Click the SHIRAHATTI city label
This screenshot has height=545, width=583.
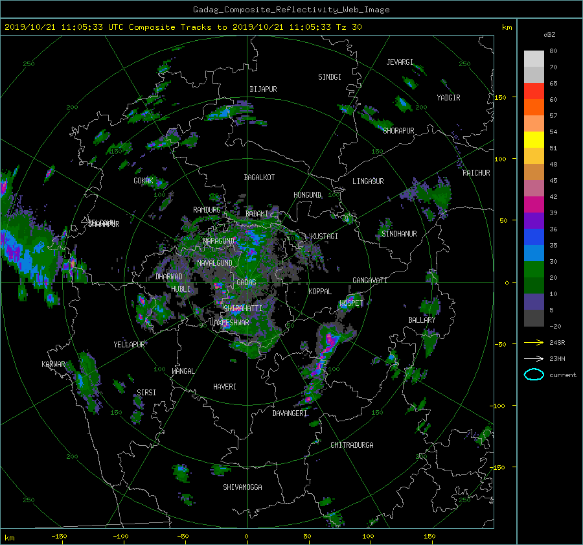(x=243, y=308)
